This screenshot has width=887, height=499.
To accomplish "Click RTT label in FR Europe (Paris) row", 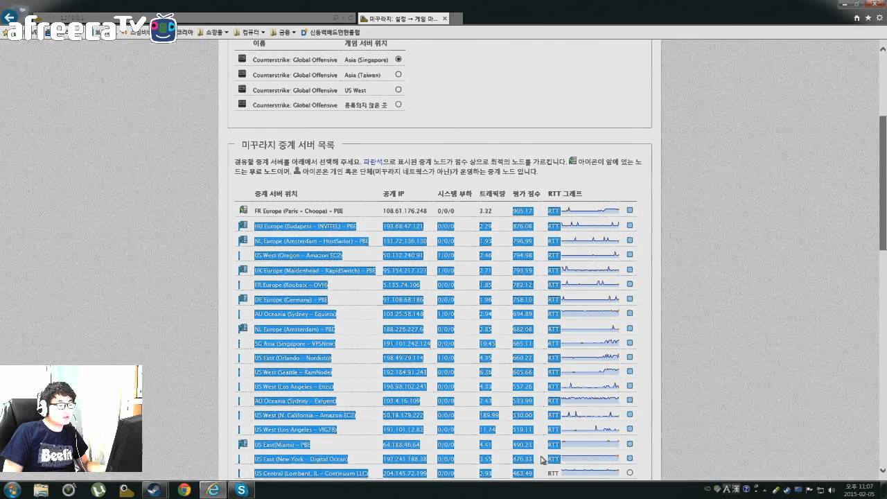I will pyautogui.click(x=554, y=211).
